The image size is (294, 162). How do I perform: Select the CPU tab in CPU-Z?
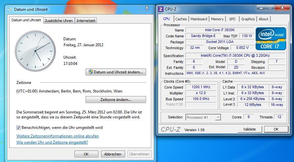pos(166,19)
